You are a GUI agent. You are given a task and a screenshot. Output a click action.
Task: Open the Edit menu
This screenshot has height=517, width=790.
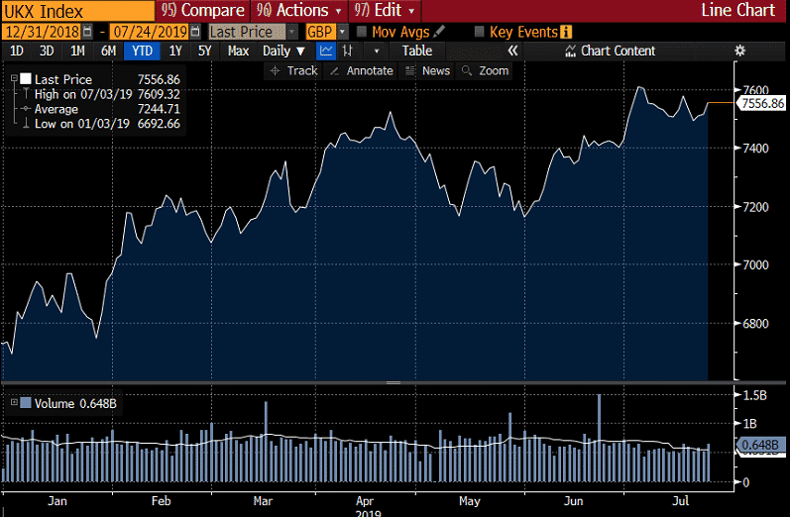click(x=385, y=10)
